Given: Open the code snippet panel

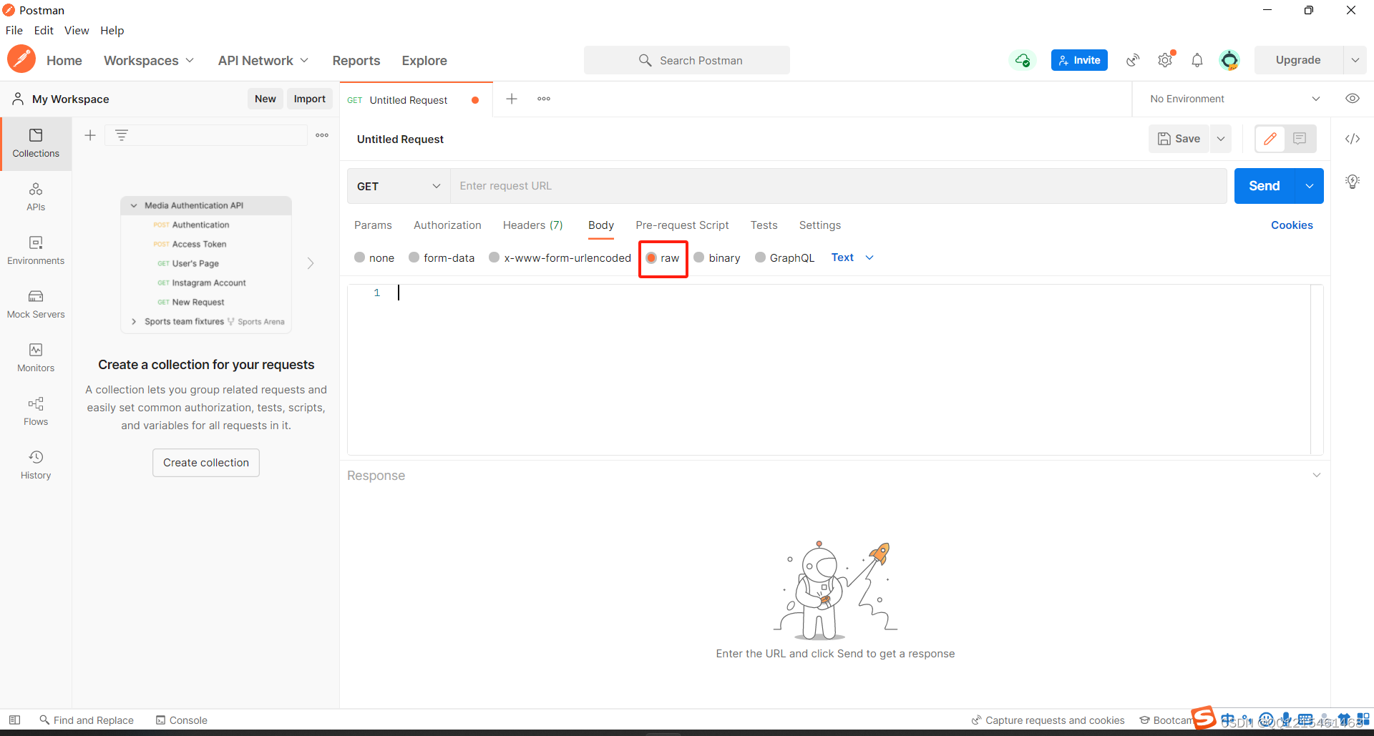Looking at the screenshot, I should pos(1353,139).
